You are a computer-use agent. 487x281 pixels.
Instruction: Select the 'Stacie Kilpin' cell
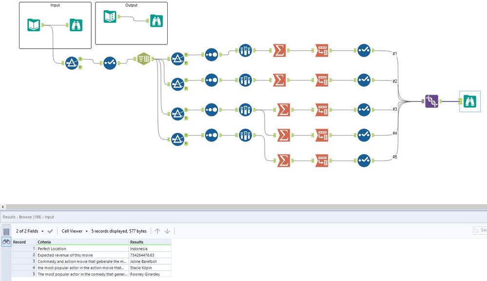click(x=150, y=268)
